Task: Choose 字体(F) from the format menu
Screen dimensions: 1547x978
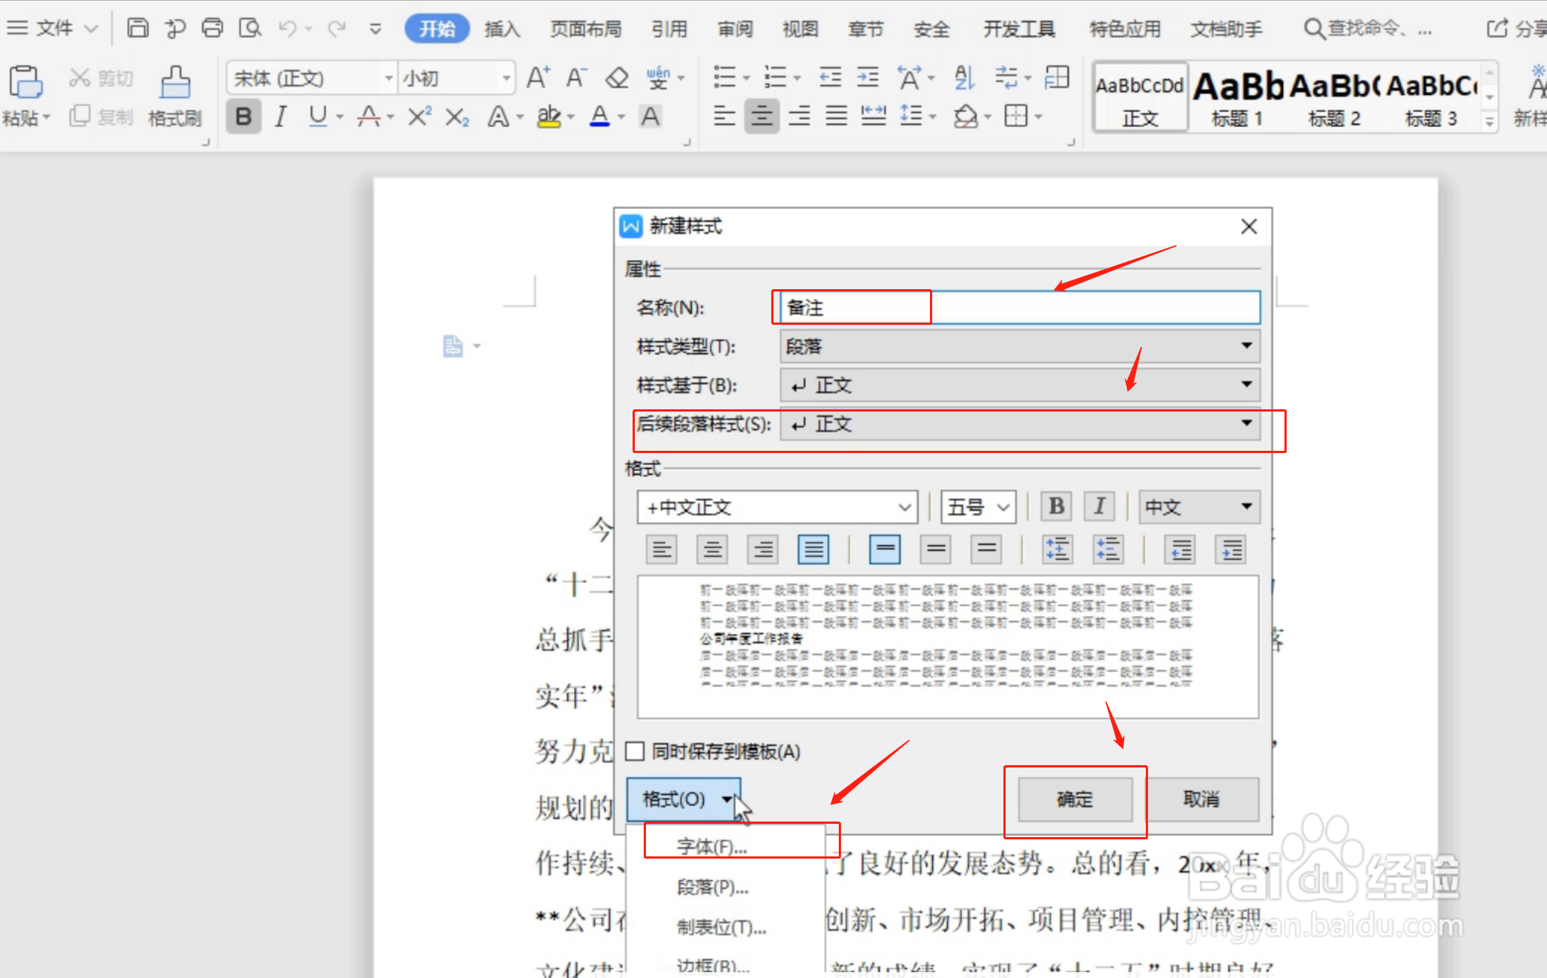Action: point(710,845)
